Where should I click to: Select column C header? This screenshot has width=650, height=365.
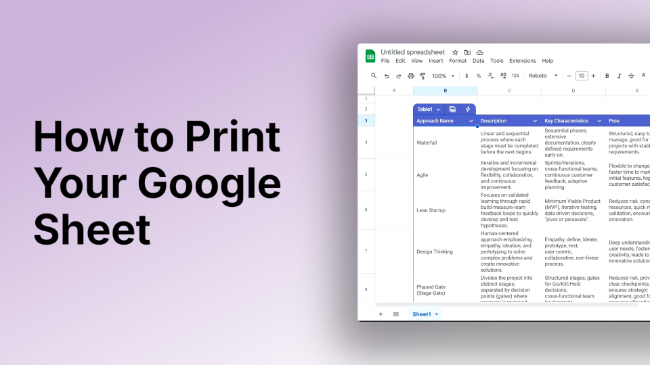509,91
